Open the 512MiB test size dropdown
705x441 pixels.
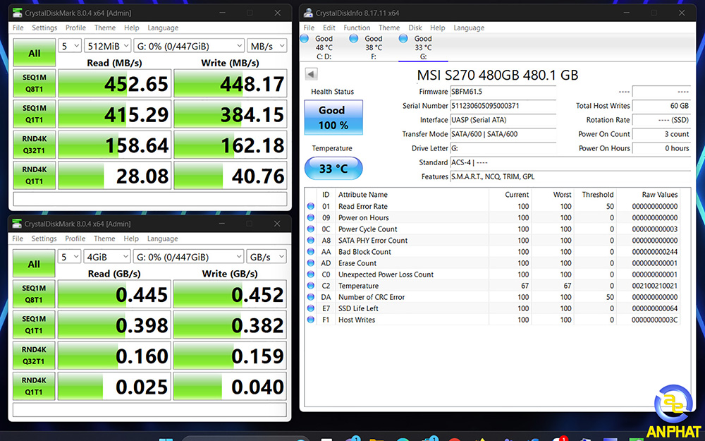click(108, 46)
